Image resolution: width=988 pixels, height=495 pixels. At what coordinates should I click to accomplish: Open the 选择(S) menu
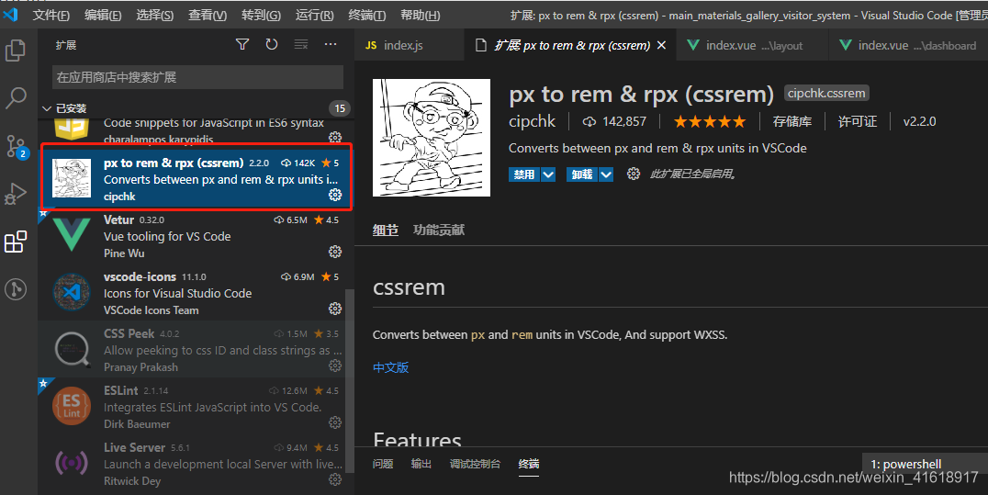click(x=154, y=15)
